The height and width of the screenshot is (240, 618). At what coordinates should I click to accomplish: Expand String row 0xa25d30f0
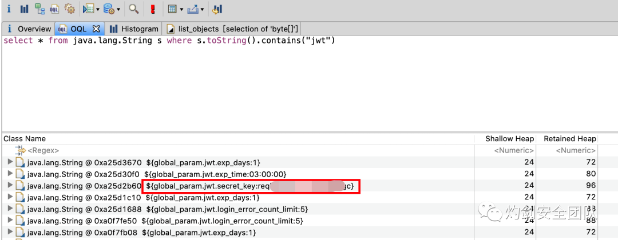pyautogui.click(x=10, y=173)
